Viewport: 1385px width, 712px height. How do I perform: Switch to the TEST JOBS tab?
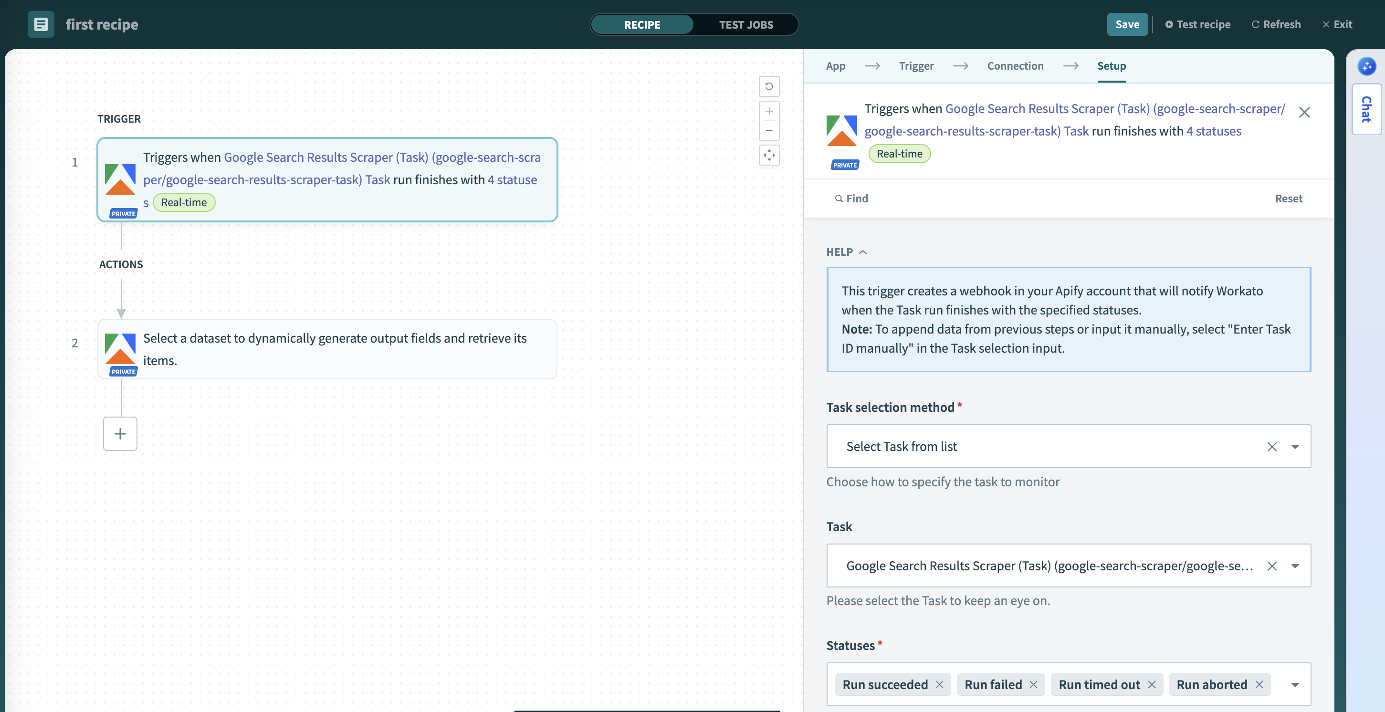[x=746, y=24]
